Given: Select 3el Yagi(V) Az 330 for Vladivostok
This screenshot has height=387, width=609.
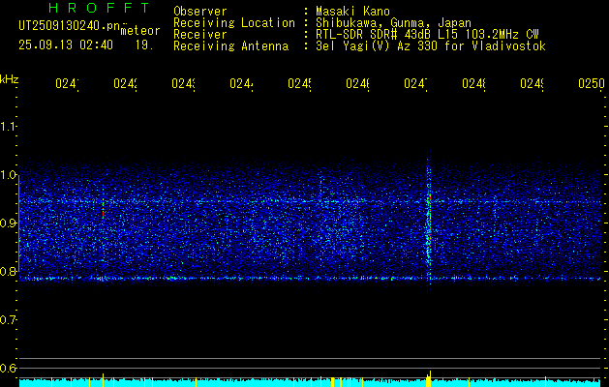Looking at the screenshot, I should [431, 46].
